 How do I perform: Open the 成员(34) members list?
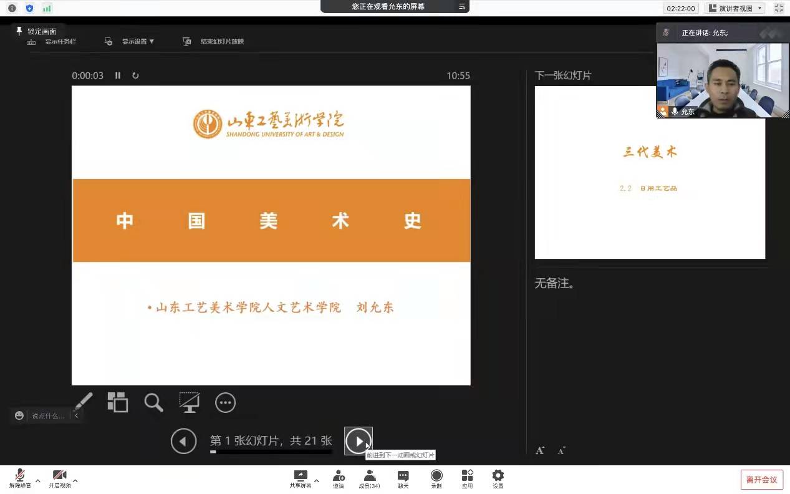tap(369, 479)
